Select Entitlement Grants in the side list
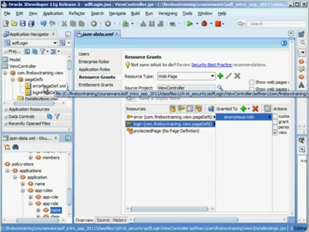This screenshot has width=309, height=232. point(96,85)
